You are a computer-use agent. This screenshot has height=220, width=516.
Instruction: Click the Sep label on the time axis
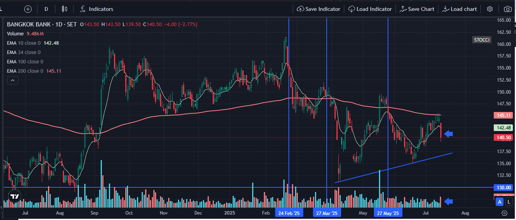(x=94, y=213)
